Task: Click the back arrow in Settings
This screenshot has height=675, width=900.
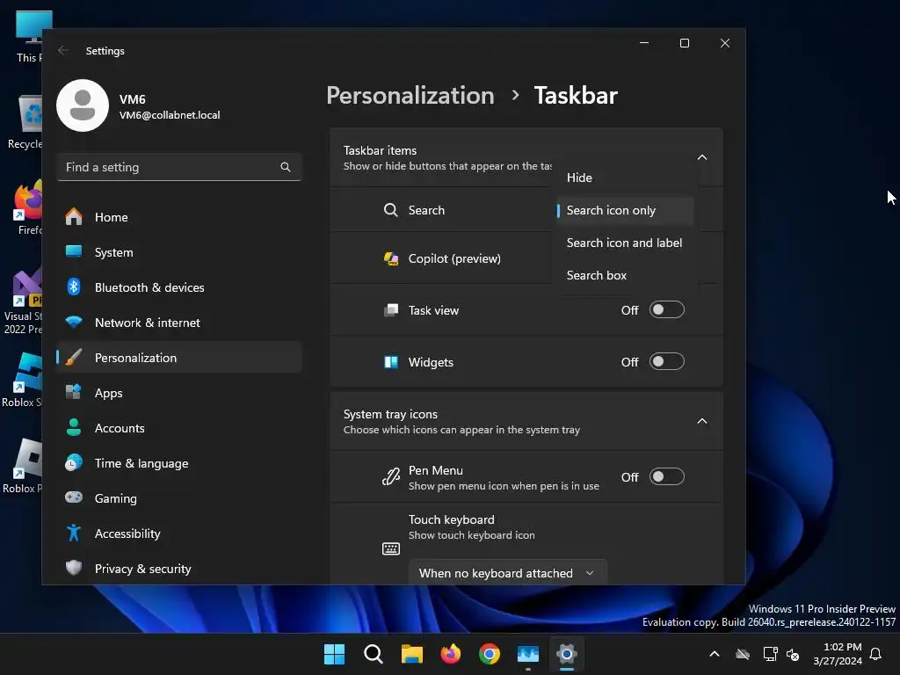Action: coord(63,50)
